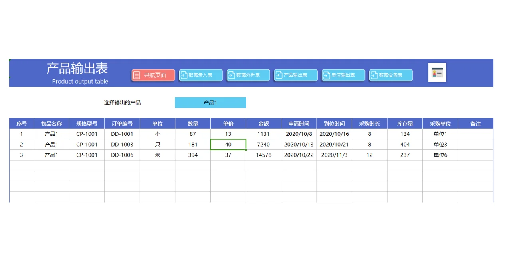Select arrival date 2020/10/21

(x=334, y=145)
